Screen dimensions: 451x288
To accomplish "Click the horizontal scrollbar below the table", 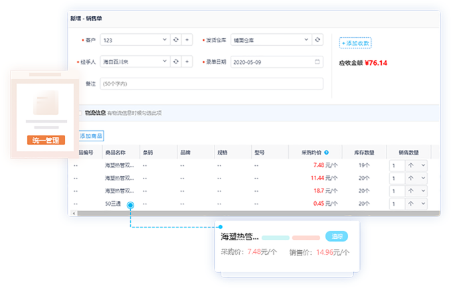I will pyautogui.click(x=252, y=213).
